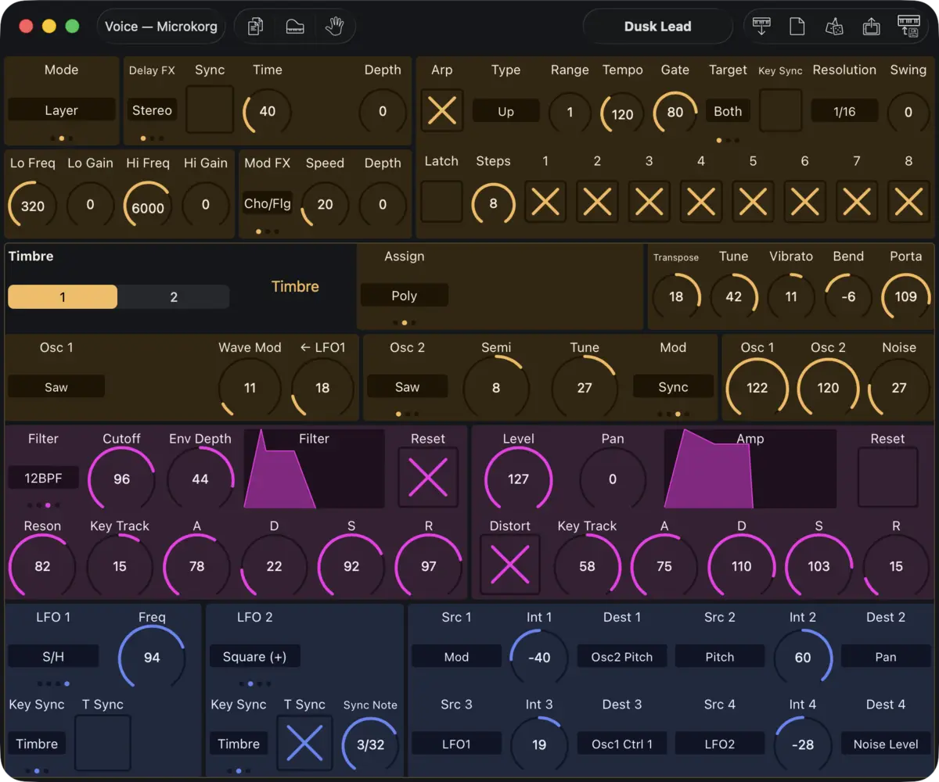Open LFO 1 Key Sync Timbre dropdown
This screenshot has width=939, height=782.
(x=37, y=744)
